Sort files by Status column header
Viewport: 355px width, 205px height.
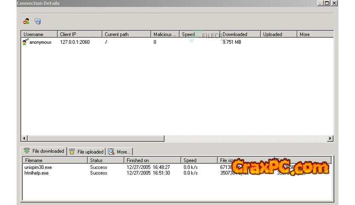(x=106, y=160)
